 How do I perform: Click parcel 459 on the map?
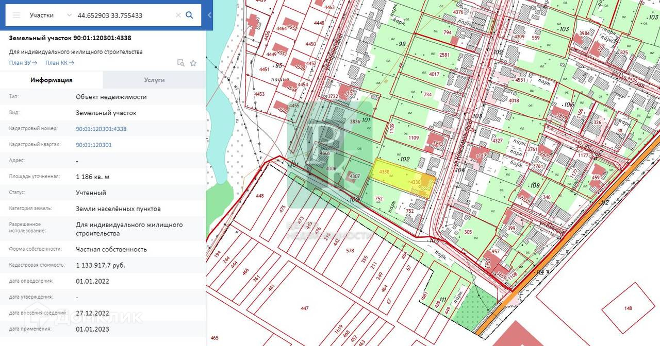(x=596, y=178)
